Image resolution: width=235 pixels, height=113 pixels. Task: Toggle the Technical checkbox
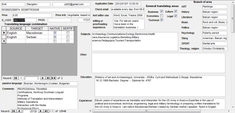click(161, 20)
